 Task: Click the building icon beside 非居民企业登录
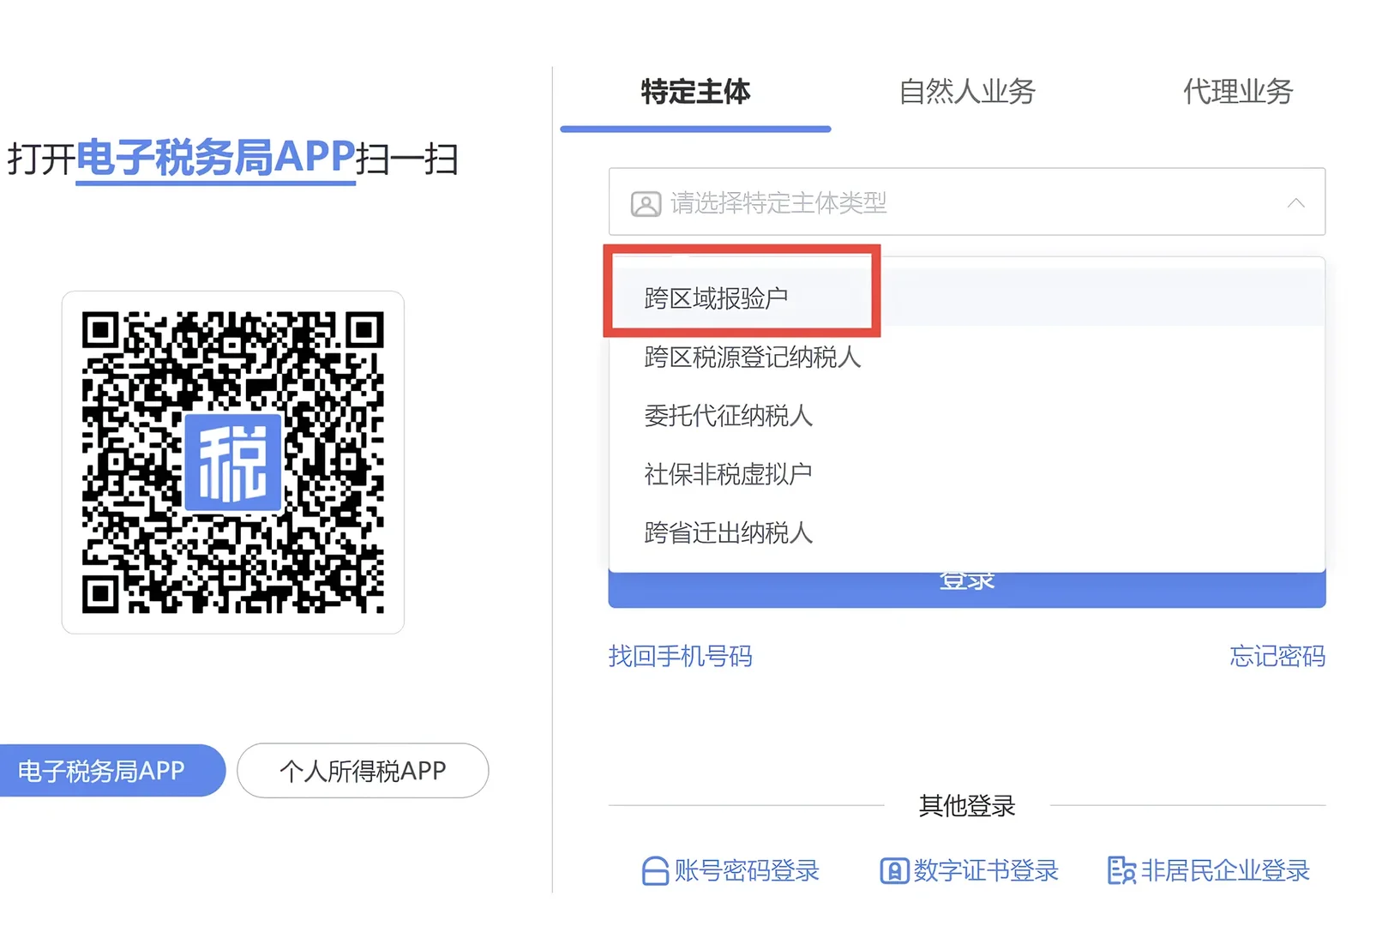[1121, 870]
